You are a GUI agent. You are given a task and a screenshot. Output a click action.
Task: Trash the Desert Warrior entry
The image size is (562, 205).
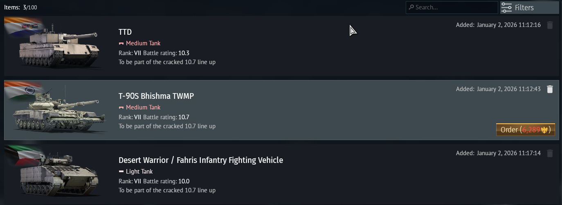click(x=550, y=154)
